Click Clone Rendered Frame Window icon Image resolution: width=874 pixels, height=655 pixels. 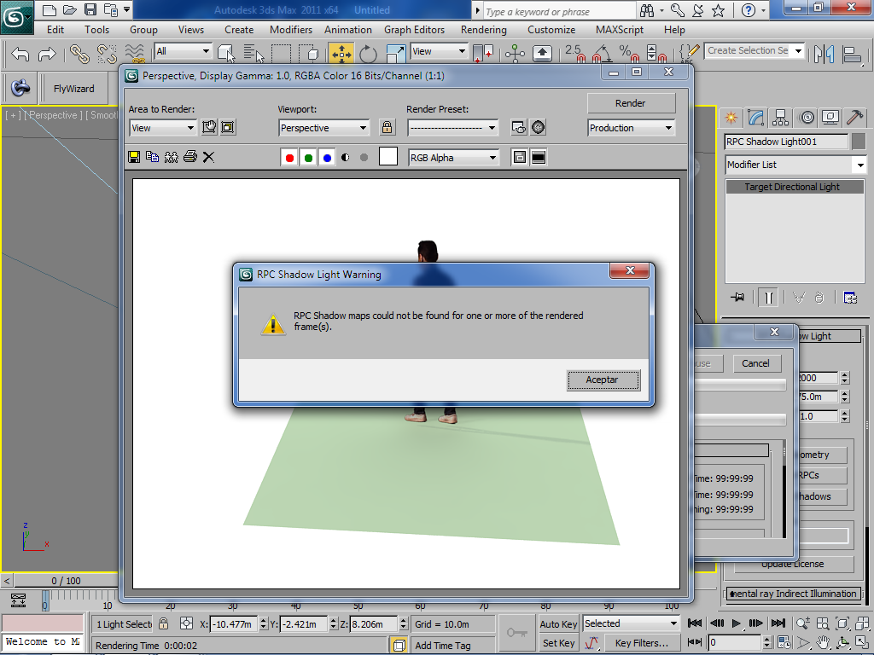point(171,157)
